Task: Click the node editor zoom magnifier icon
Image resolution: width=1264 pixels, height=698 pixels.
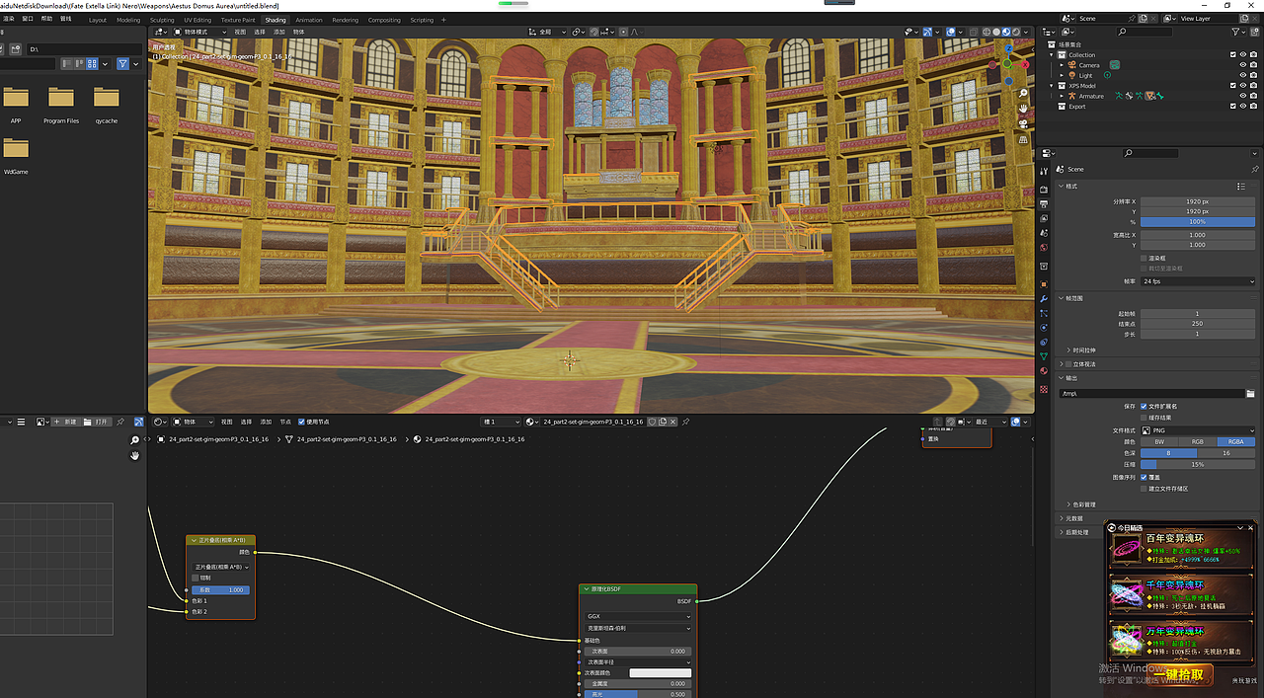Action: pos(134,440)
